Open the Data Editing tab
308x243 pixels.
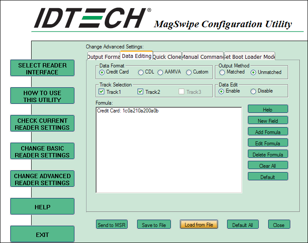click(x=137, y=56)
